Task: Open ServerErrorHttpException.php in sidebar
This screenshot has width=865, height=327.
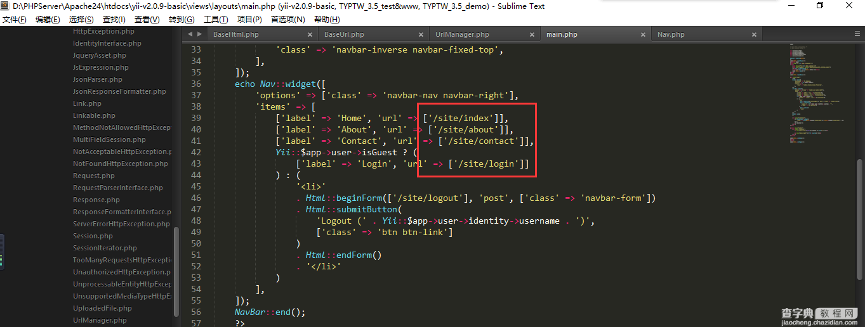Action: [x=121, y=224]
